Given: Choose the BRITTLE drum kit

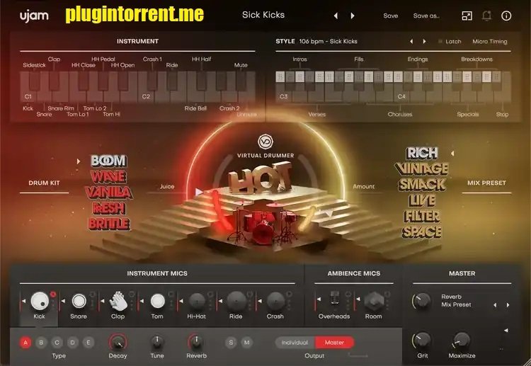Looking at the screenshot, I should pyautogui.click(x=109, y=224).
